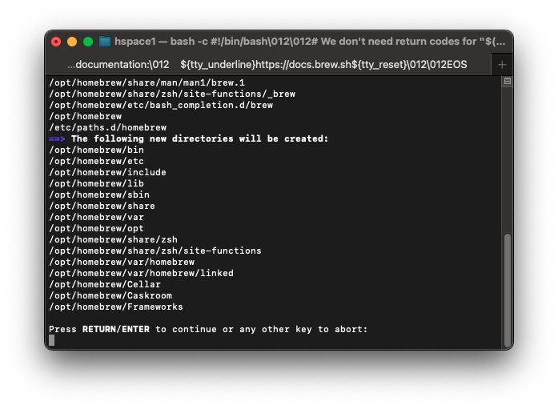Click the /opt/homebrew/Cellar line

[105, 284]
